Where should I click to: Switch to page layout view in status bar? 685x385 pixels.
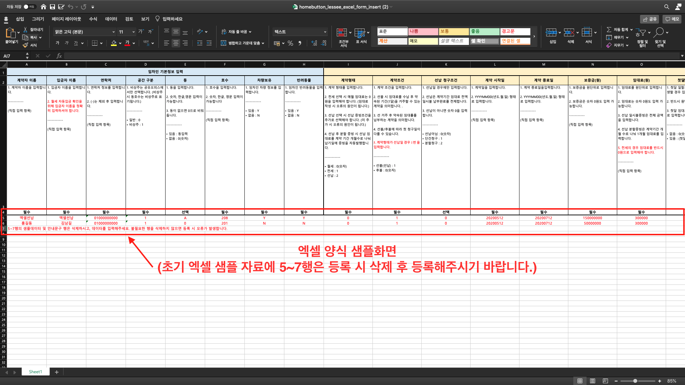click(x=593, y=381)
